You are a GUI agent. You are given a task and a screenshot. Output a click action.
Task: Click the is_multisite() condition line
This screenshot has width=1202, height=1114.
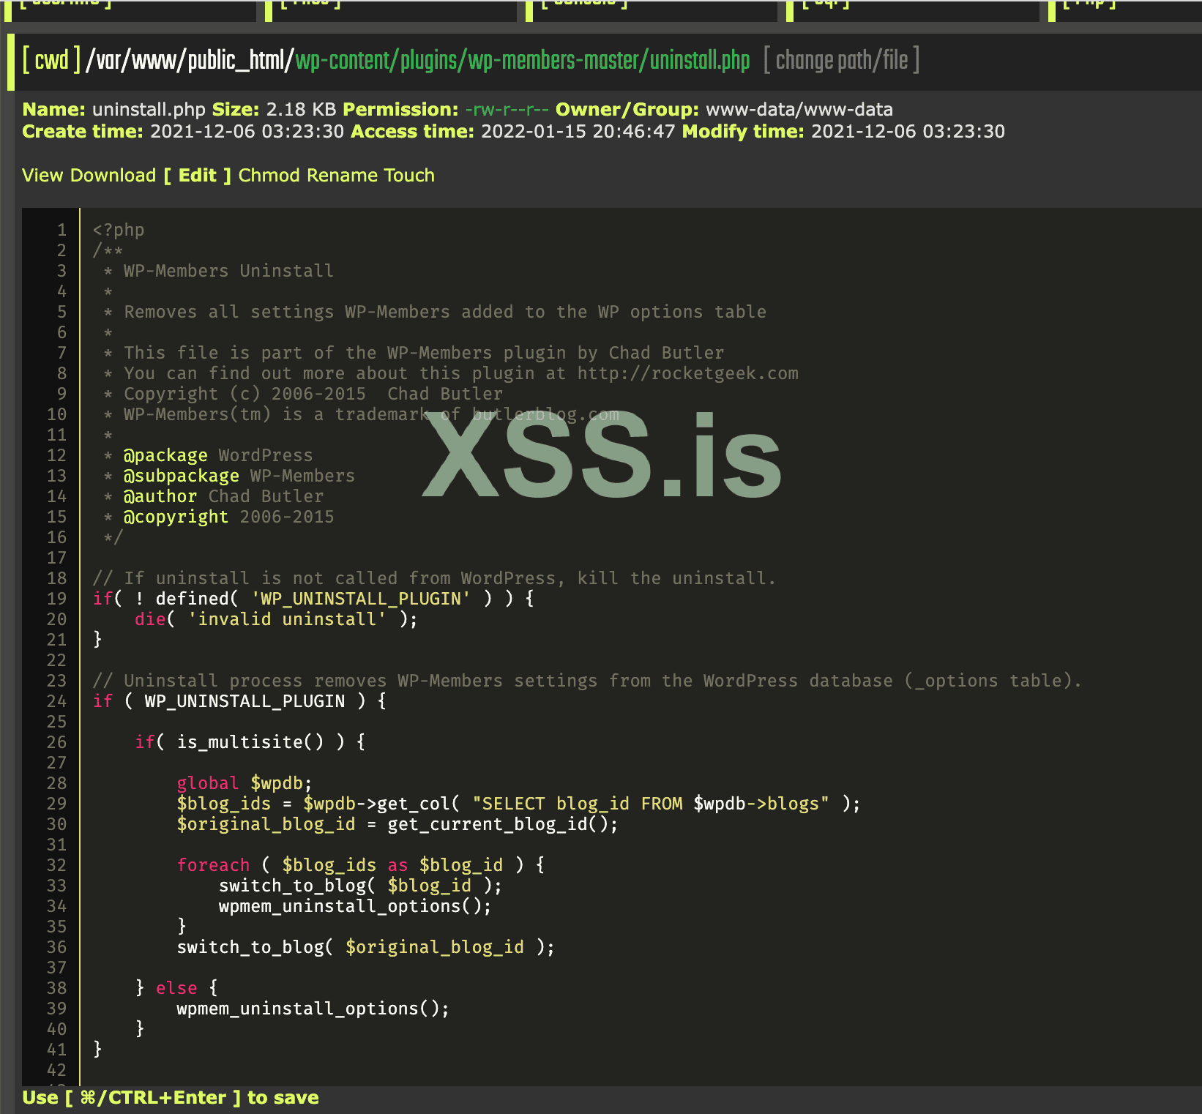click(x=250, y=742)
